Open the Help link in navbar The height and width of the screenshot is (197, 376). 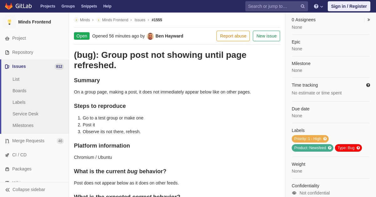click(x=107, y=6)
